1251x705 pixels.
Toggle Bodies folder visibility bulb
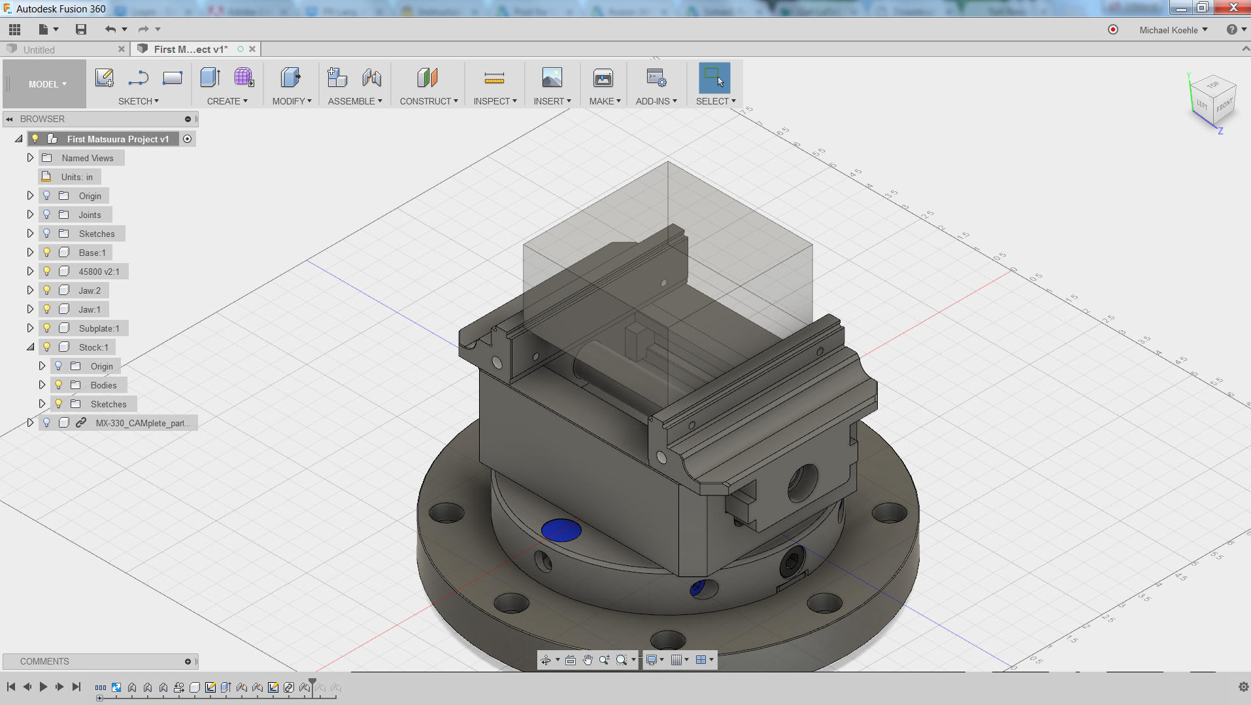click(x=58, y=384)
